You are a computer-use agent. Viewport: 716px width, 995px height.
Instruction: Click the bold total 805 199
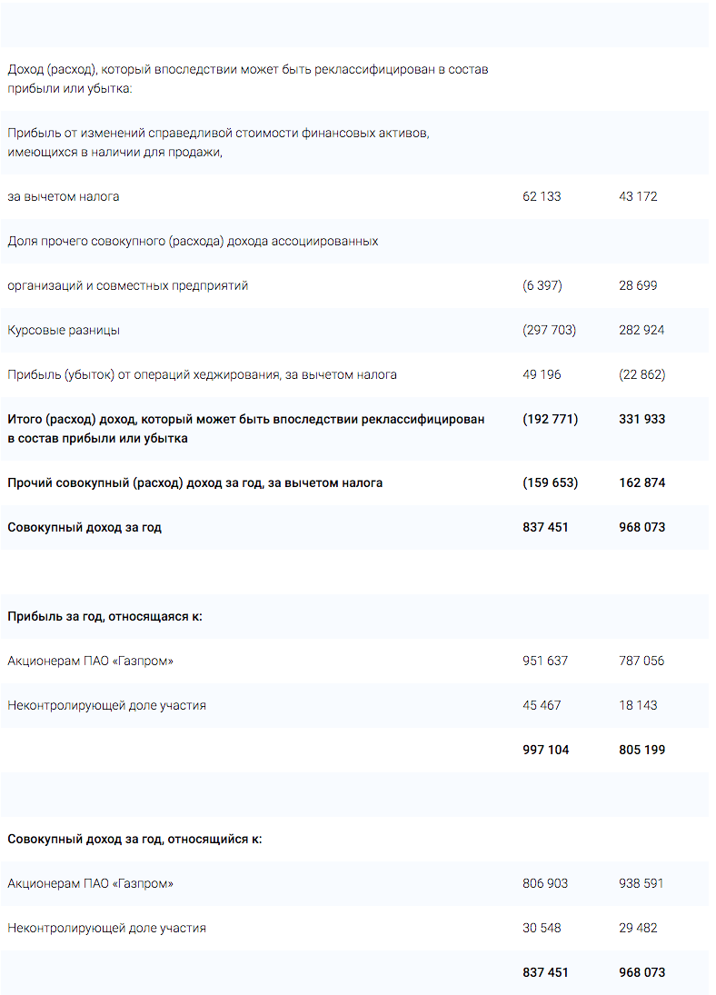641,750
